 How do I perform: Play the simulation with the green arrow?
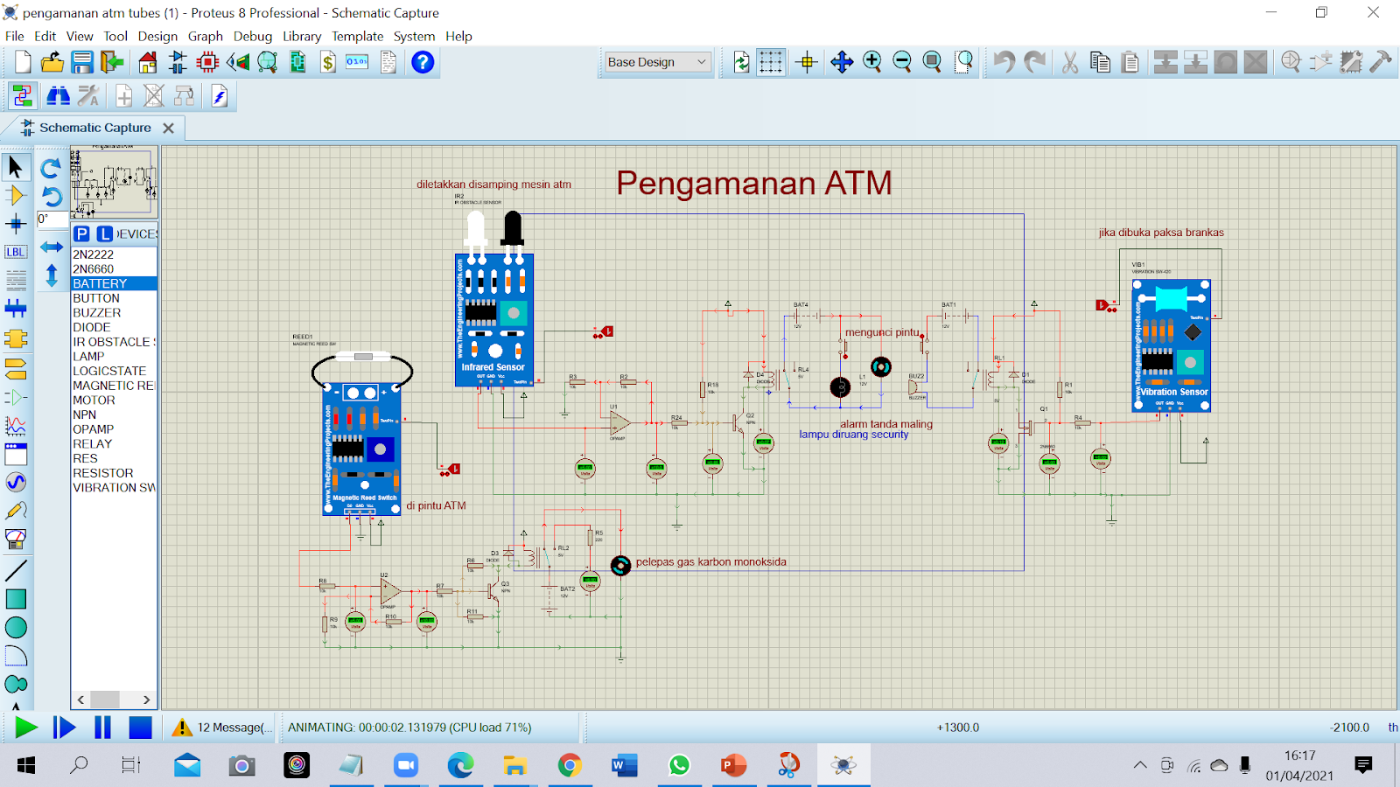(x=26, y=728)
